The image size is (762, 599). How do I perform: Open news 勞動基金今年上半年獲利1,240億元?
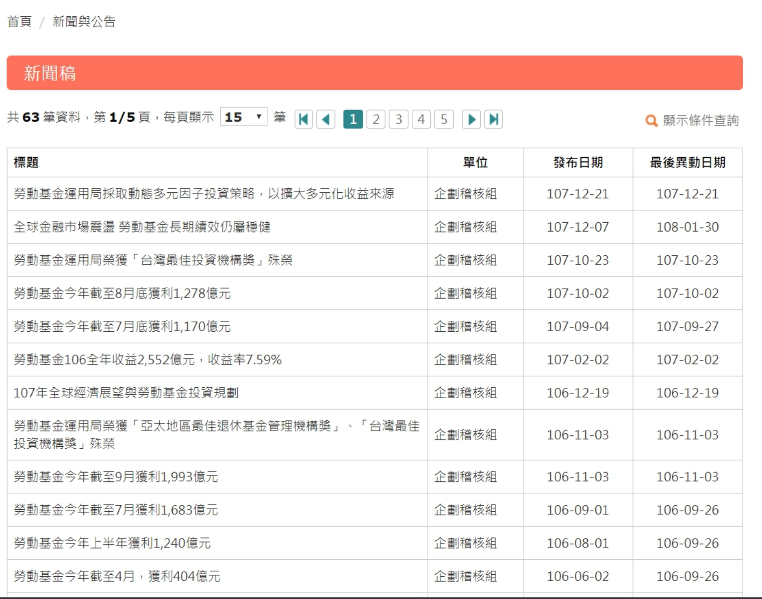tap(112, 543)
